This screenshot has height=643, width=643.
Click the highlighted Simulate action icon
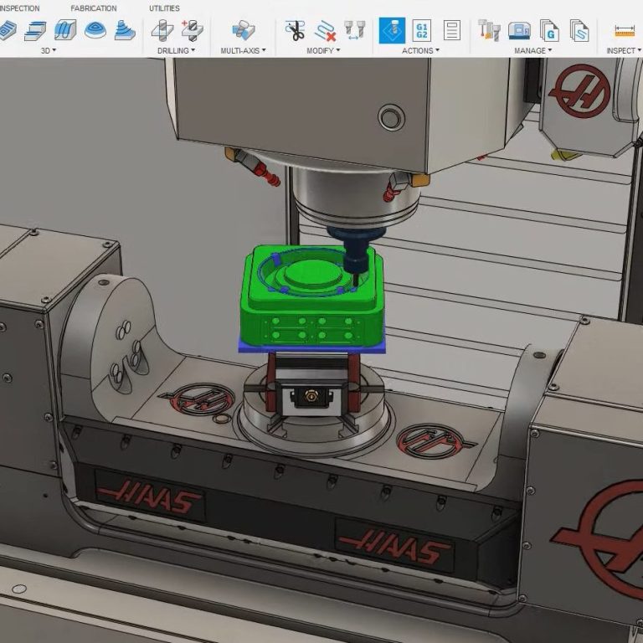pos(392,30)
